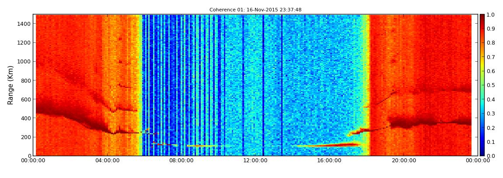Click the 1200 y-axis tick label
This screenshot has width=503, height=178.
point(24,43)
